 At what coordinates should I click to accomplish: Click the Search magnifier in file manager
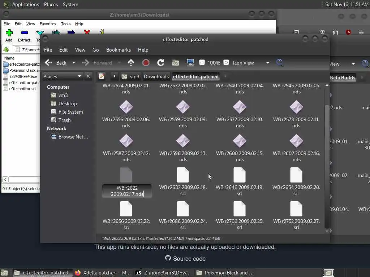pyautogui.click(x=280, y=63)
